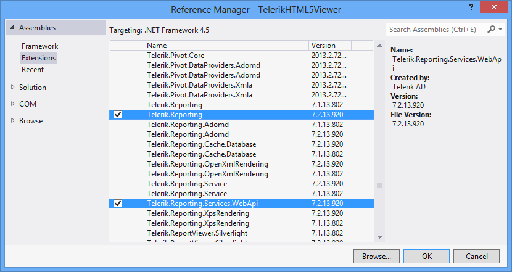The image size is (512, 272).
Task: Expand the COM section
Action: coord(12,104)
